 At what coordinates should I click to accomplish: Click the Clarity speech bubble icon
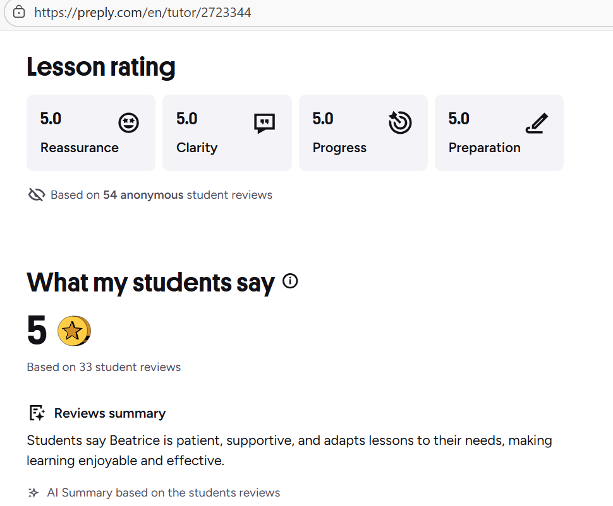click(264, 123)
